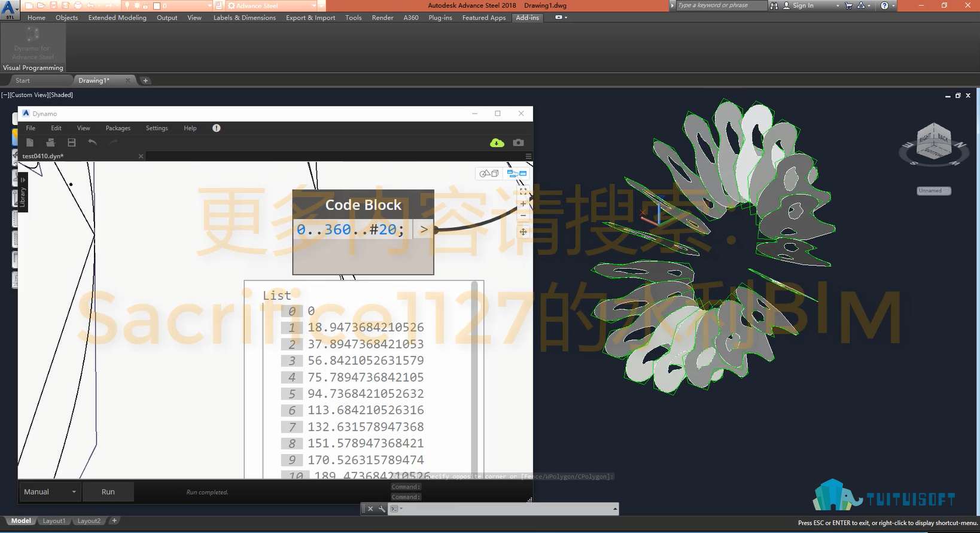The image size is (980, 533).
Task: Click the command line wrench customize icon
Action: pos(382,509)
